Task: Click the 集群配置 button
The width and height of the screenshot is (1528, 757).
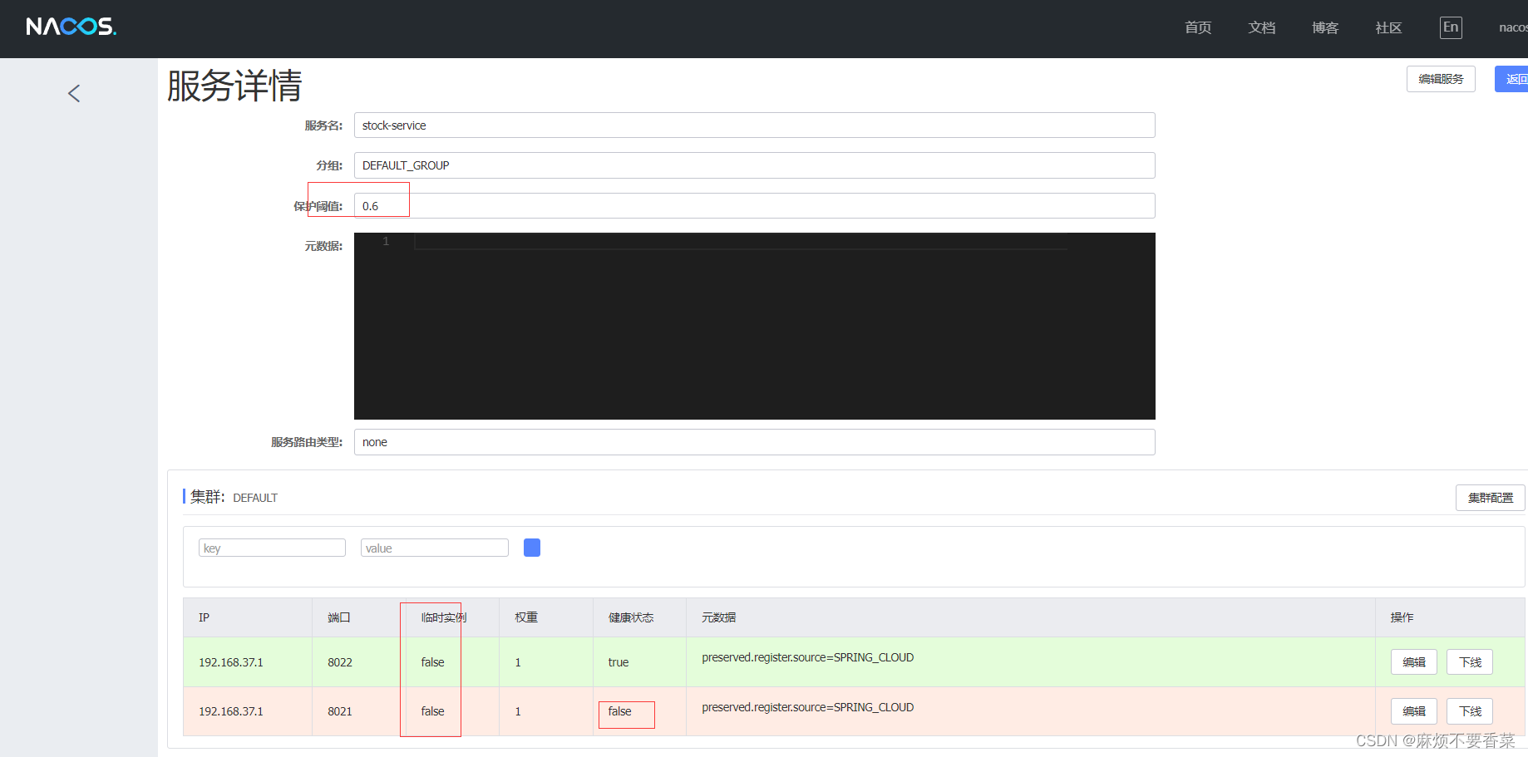Action: pos(1490,498)
